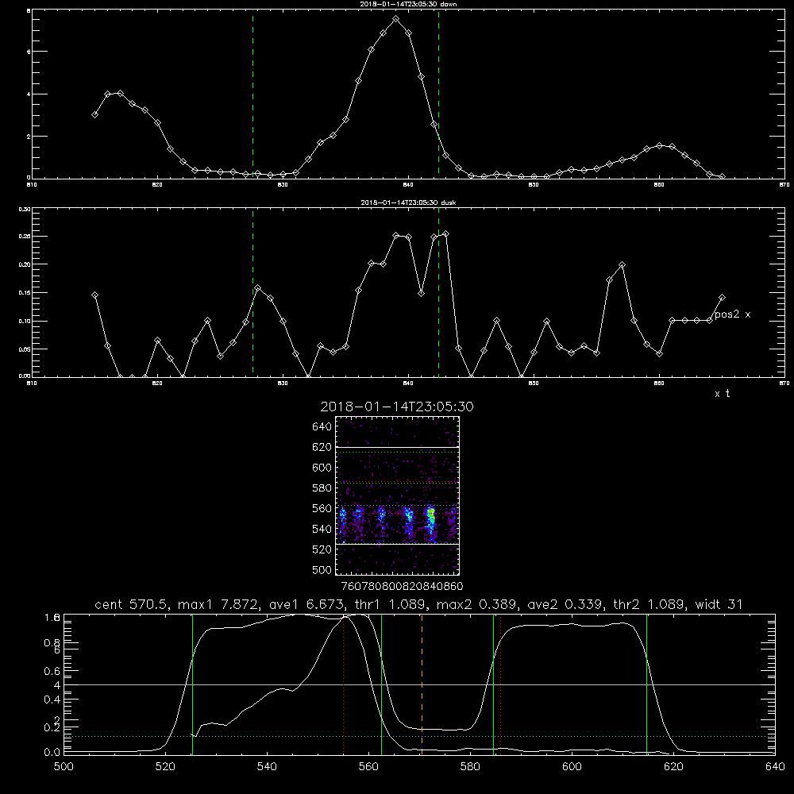
Task: Click the first diamond data point on the dusk curve
Action: click(94, 295)
